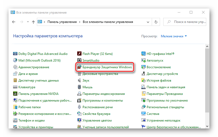Click the Мышь mouse icon
The width and height of the screenshot is (218, 137).
pyautogui.click(x=79, y=87)
